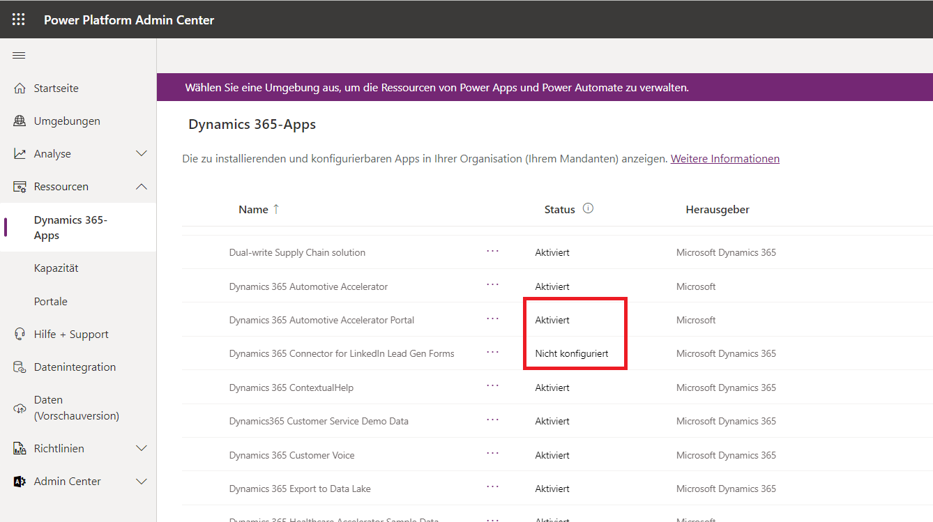Click the Dynamics 365-Apps page heading
This screenshot has width=933, height=522.
pos(252,125)
